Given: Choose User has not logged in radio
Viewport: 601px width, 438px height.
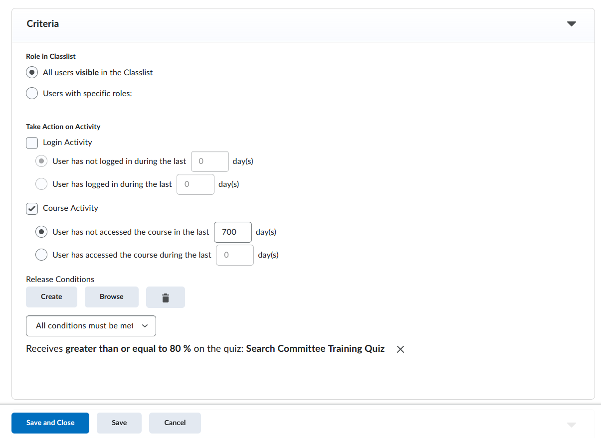Looking at the screenshot, I should point(41,161).
